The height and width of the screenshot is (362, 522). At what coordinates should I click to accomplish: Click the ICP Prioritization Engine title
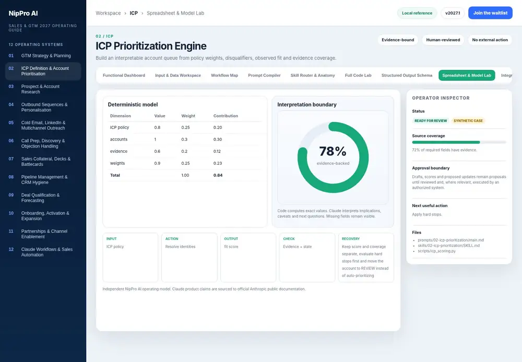[151, 46]
